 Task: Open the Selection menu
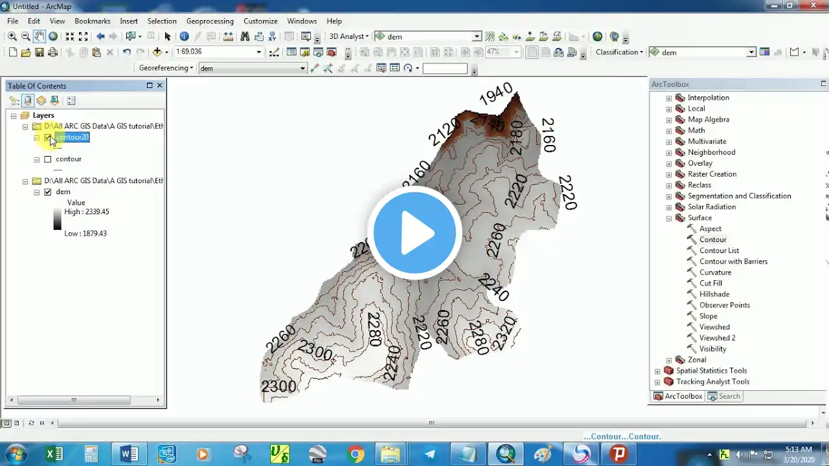[162, 21]
